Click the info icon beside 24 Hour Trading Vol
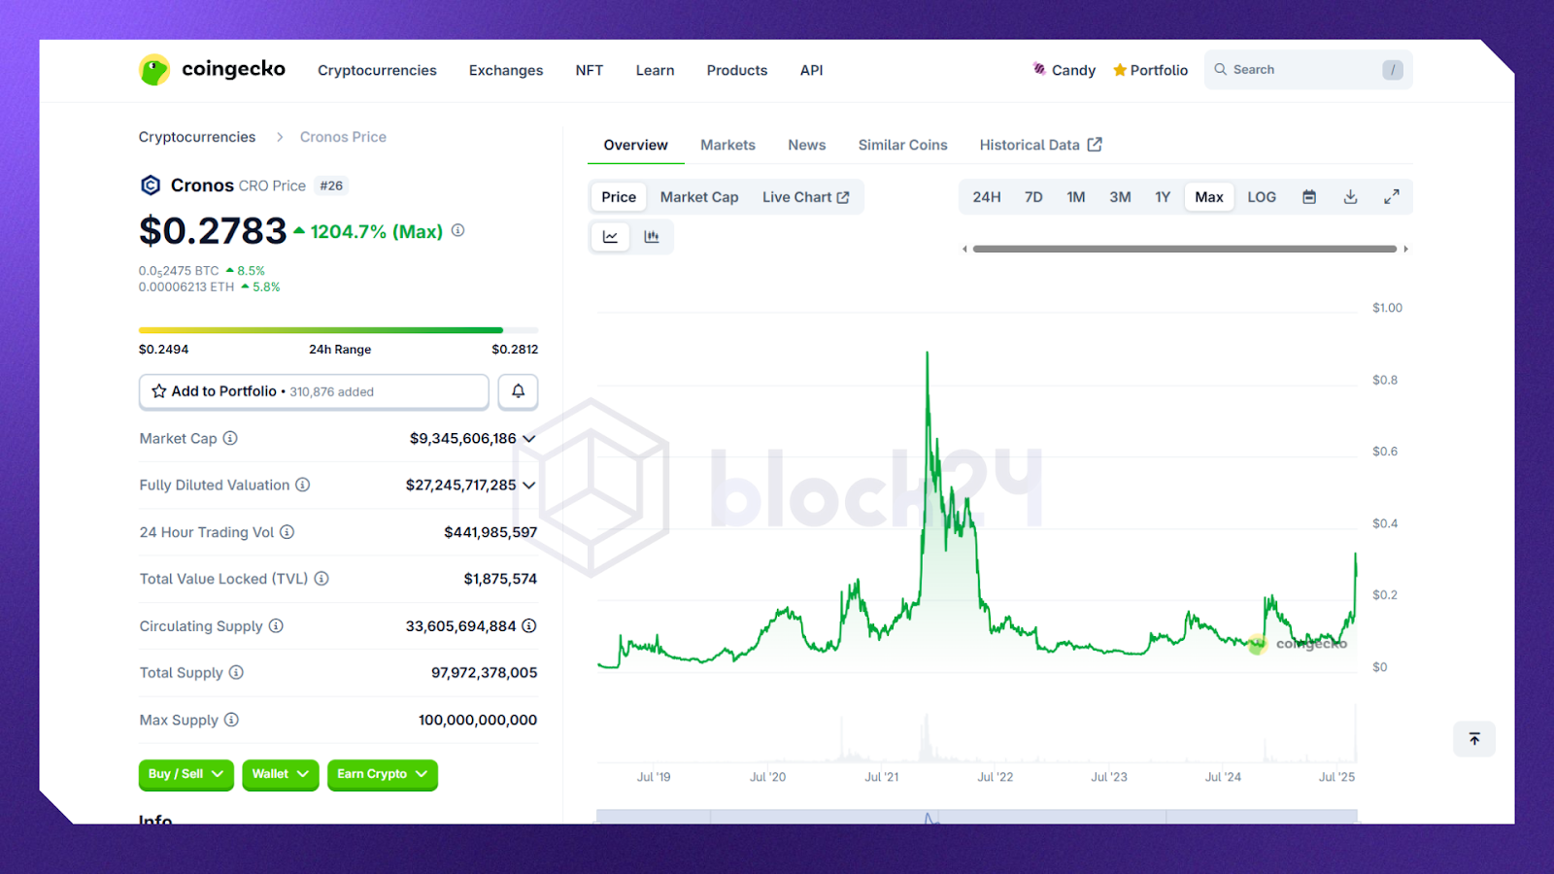 pos(287,532)
